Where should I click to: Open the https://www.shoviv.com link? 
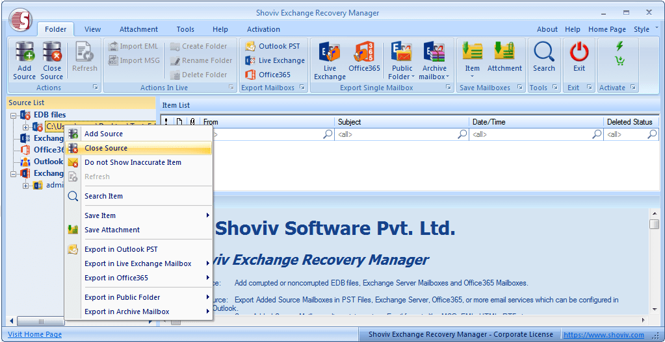tap(604, 335)
